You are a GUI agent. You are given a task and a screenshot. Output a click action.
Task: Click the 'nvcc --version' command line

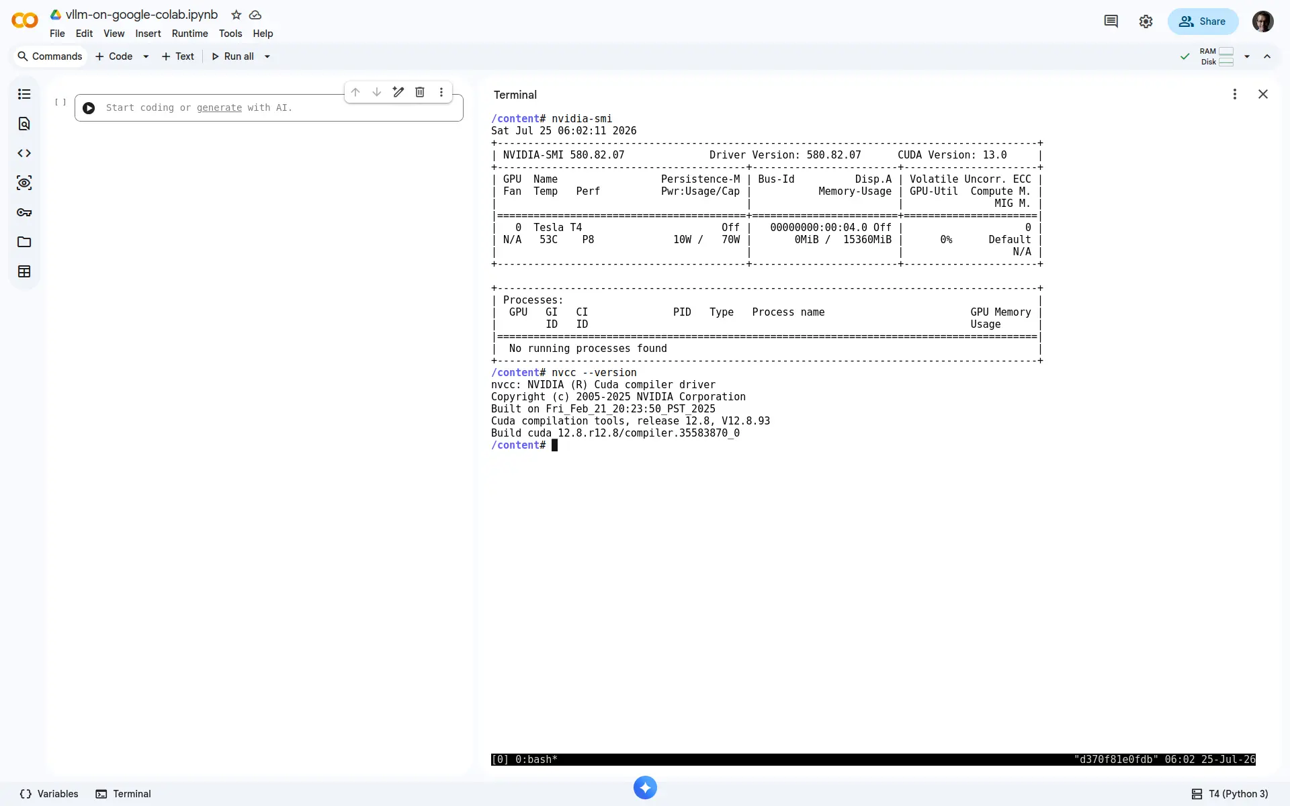tap(594, 373)
